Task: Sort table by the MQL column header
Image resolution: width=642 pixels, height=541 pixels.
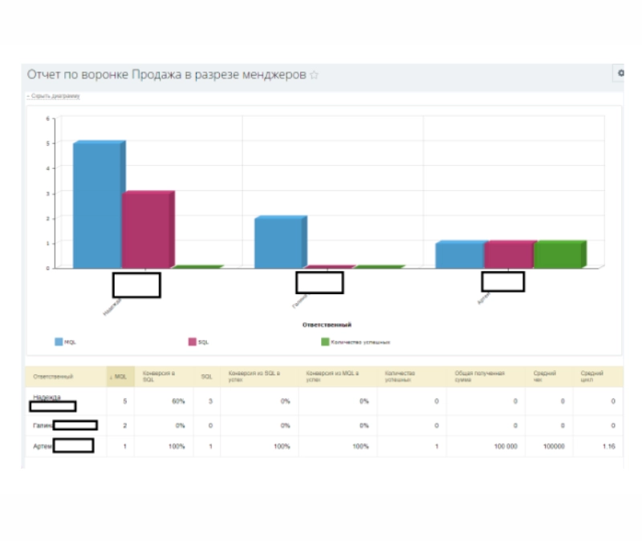Action: (x=120, y=376)
